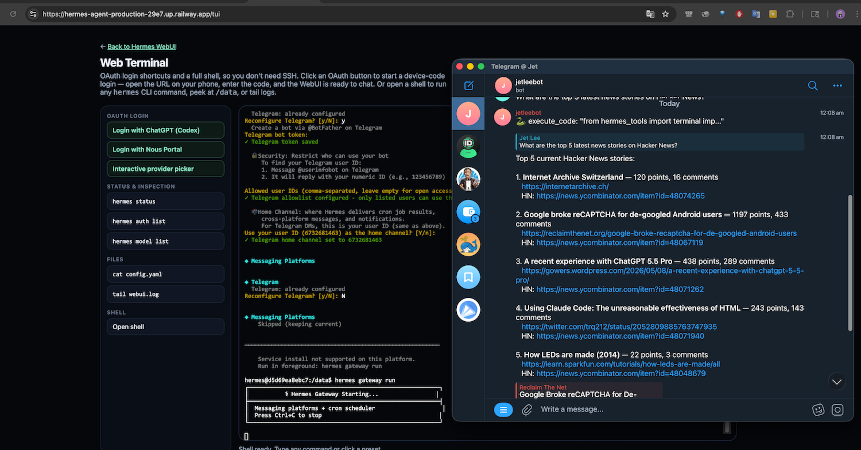The height and width of the screenshot is (450, 861).
Task: Open the Reclaim The Net link preview
Action: 589,391
